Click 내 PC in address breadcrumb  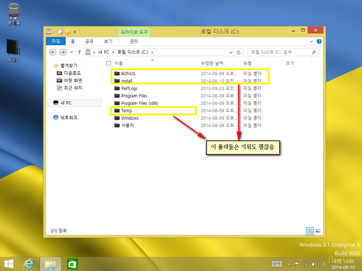(104, 52)
